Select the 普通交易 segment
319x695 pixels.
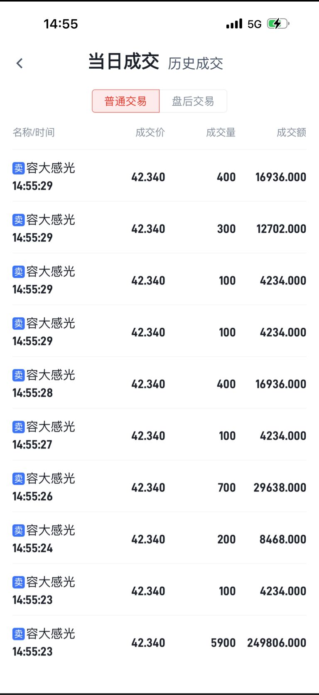tap(125, 101)
